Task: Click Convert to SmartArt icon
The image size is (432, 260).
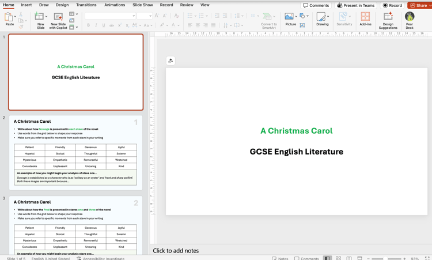Action: pyautogui.click(x=268, y=17)
